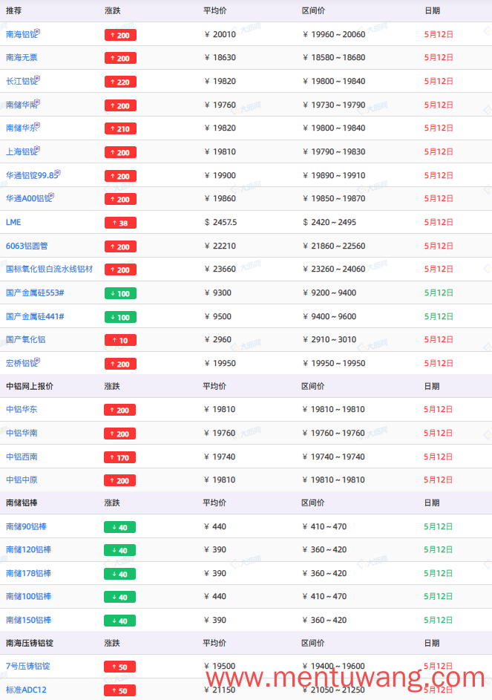Open the 南储150铝棒 link
Image resolution: width=492 pixels, height=700 pixels.
coord(28,620)
